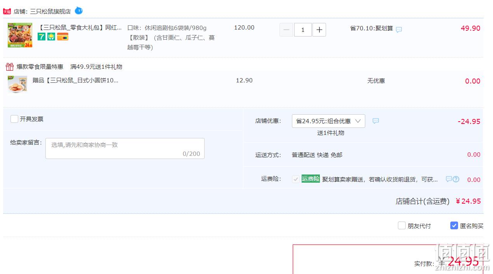Click the 店铺合计(含运费) label
Viewport: 493px width, 274px height.
click(423, 201)
